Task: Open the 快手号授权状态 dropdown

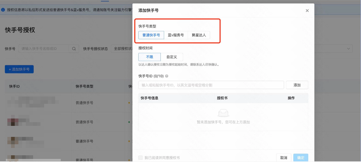Action: (122, 49)
